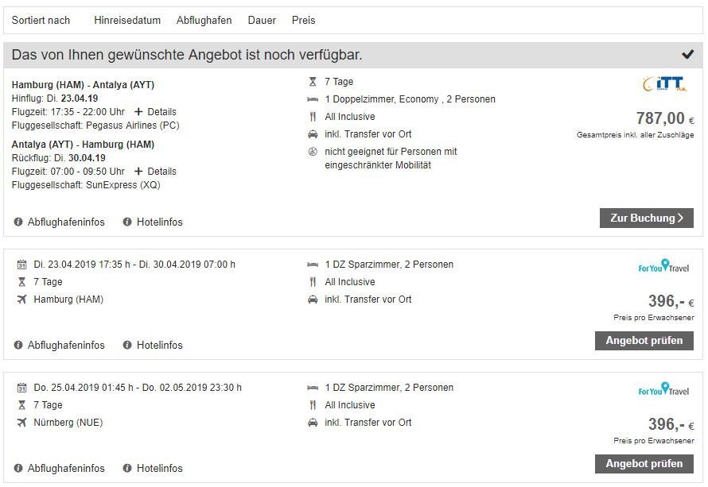Click the car transfer icon in first offer
The image size is (708, 487).
[x=313, y=134]
